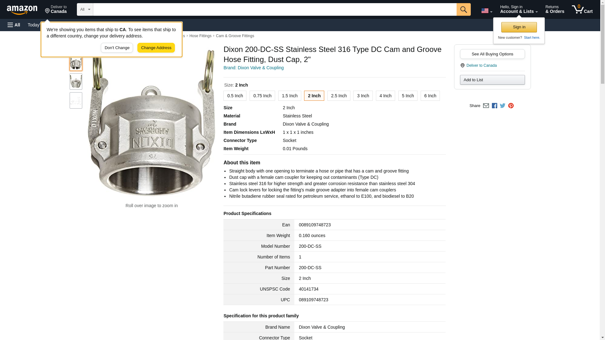
Task: Select the 3 Inch size option
Action: click(363, 96)
